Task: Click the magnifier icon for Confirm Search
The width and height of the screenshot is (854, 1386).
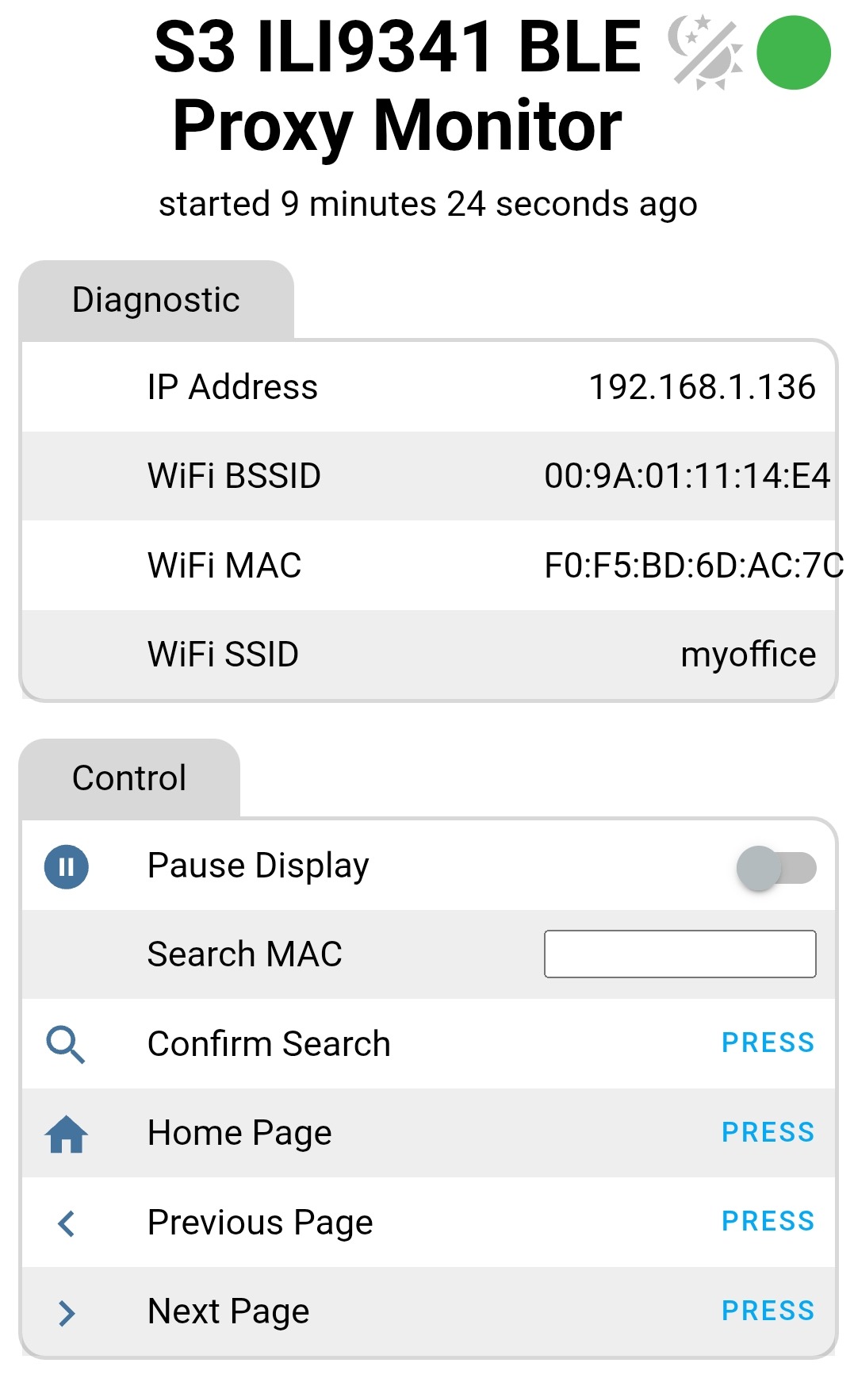Action: point(66,1044)
